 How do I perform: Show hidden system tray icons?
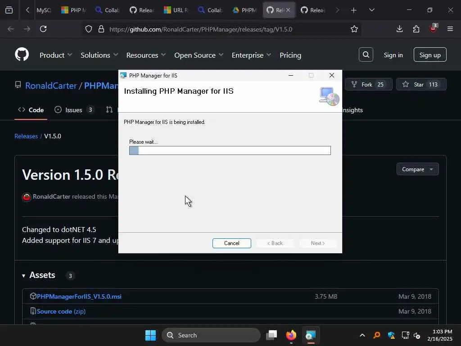coord(362,335)
